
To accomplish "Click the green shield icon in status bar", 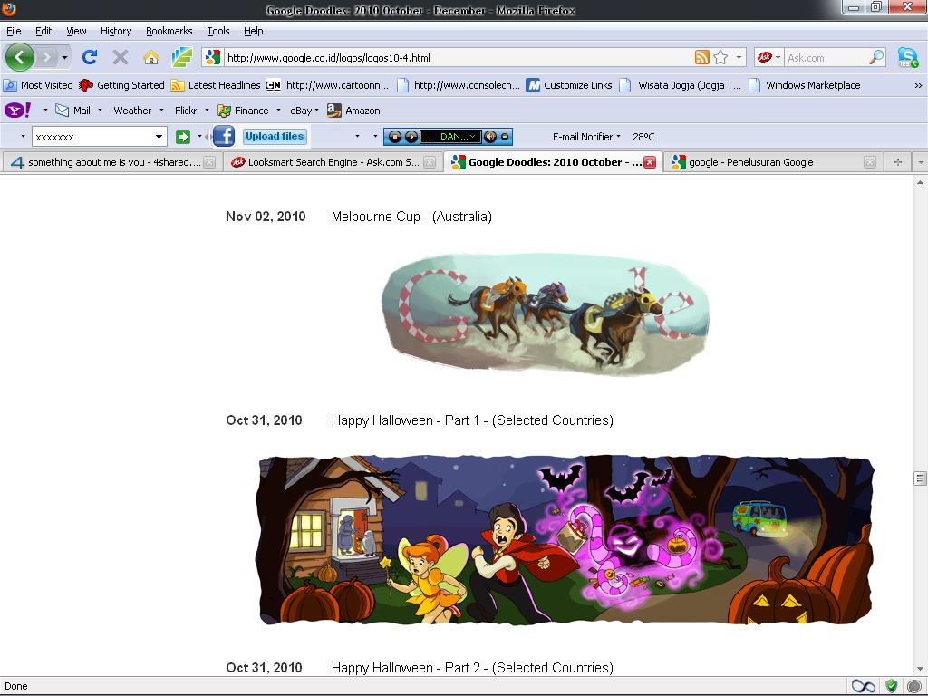I will 892,686.
